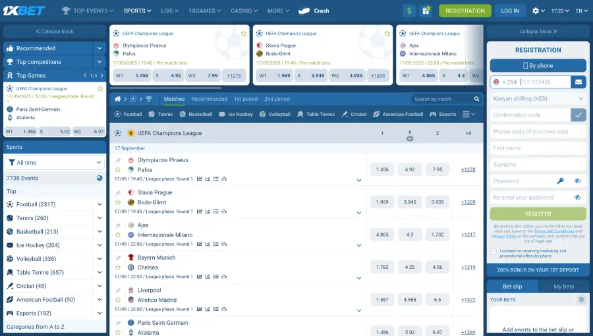
Task: Expand the Recommended section
Action: click(x=99, y=48)
